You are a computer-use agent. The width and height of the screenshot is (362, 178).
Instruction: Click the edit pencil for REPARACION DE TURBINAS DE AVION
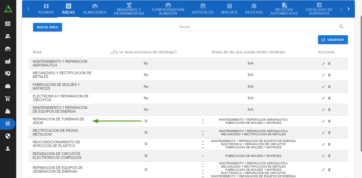(x=323, y=121)
